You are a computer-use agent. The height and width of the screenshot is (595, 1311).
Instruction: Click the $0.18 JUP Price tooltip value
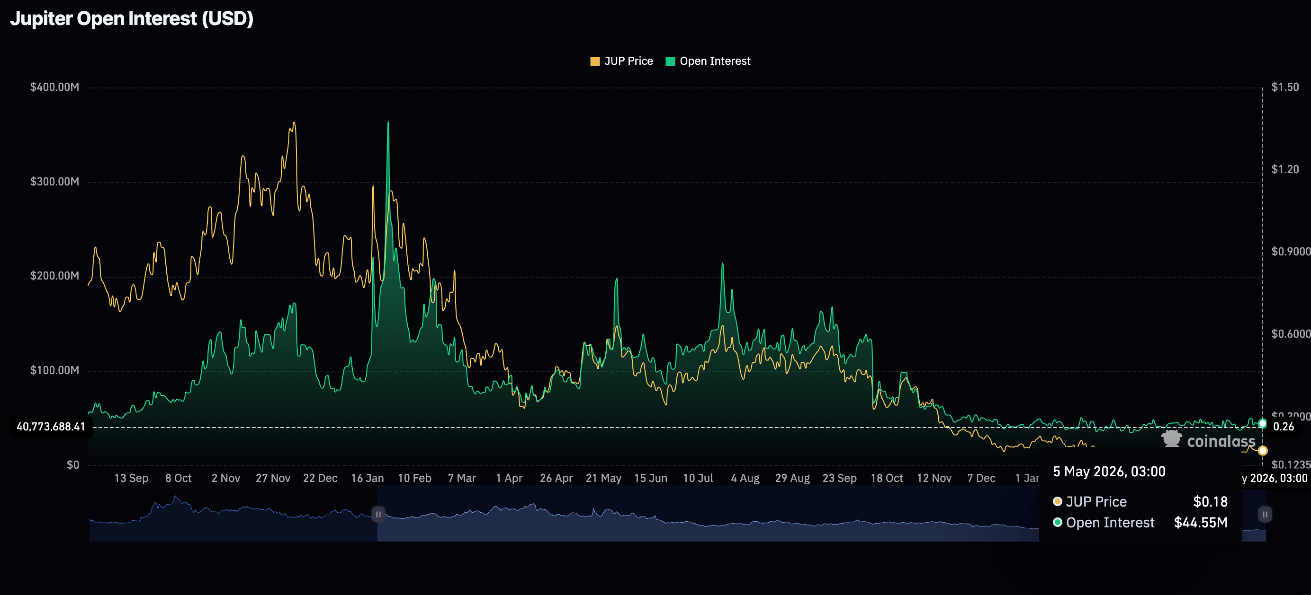coord(1211,502)
